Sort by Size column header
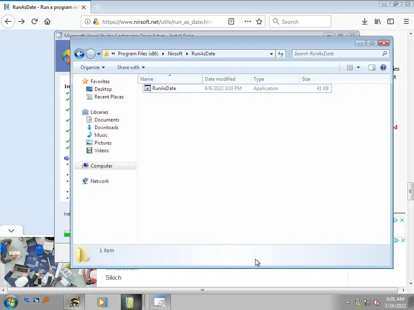Image resolution: width=414 pixels, height=310 pixels. [x=316, y=79]
